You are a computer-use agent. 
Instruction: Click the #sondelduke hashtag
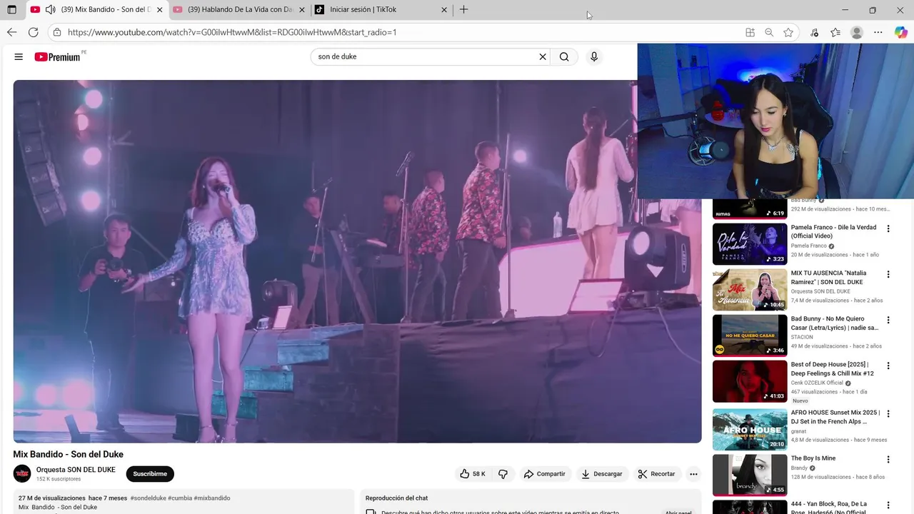click(x=148, y=498)
